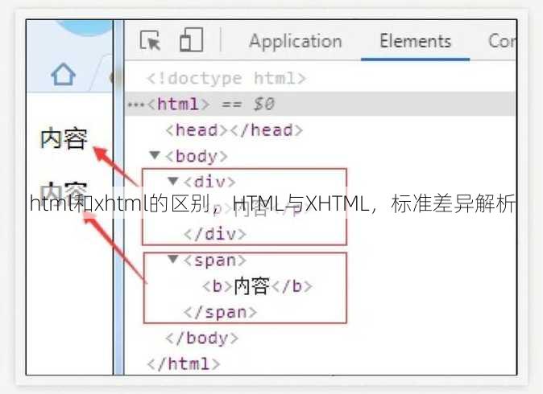Image resolution: width=543 pixels, height=394 pixels.
Task: Open the partially visible Console tab
Action: click(502, 41)
